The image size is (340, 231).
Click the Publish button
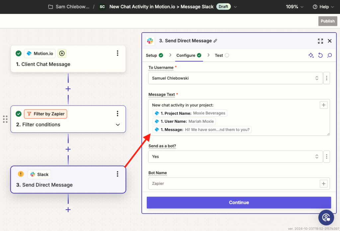[x=327, y=21]
